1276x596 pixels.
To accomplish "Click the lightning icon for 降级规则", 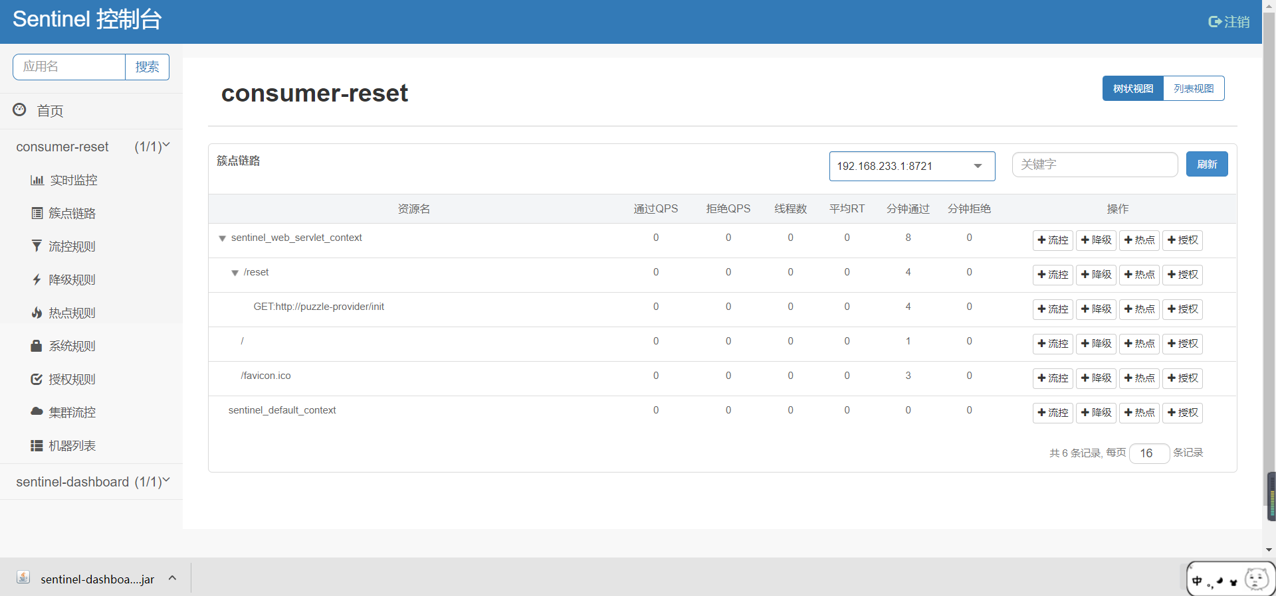I will pos(37,279).
